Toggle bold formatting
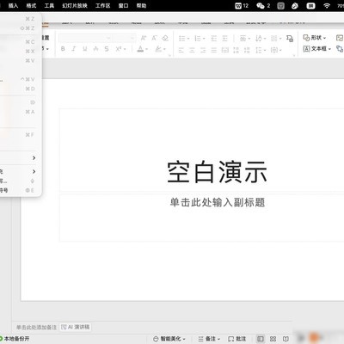The image size is (344, 344). pos(63,49)
